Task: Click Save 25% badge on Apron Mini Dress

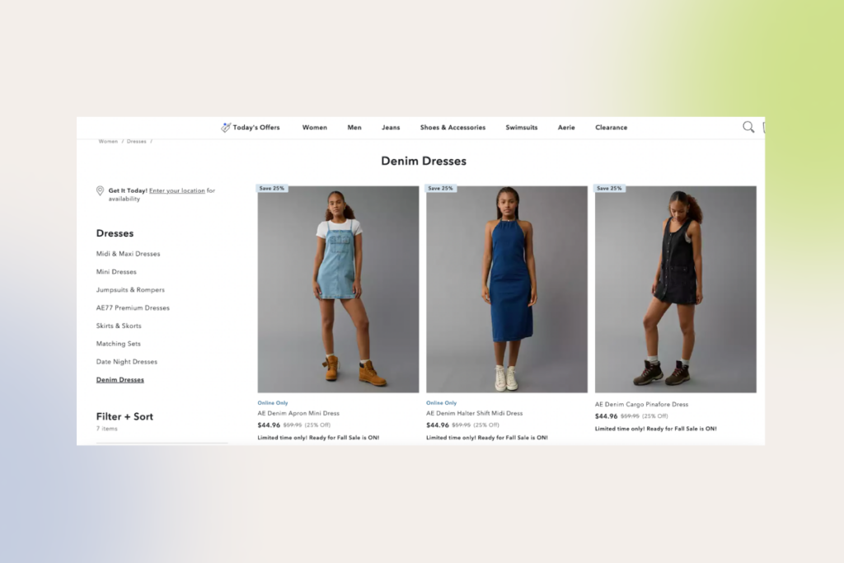Action: [272, 189]
